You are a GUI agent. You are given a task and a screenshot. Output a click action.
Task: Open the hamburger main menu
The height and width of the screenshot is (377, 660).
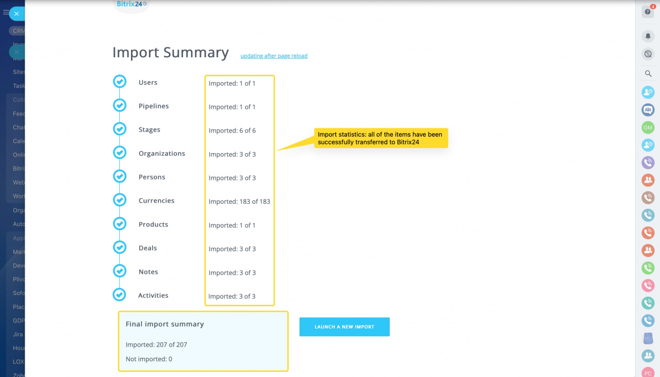[6, 12]
